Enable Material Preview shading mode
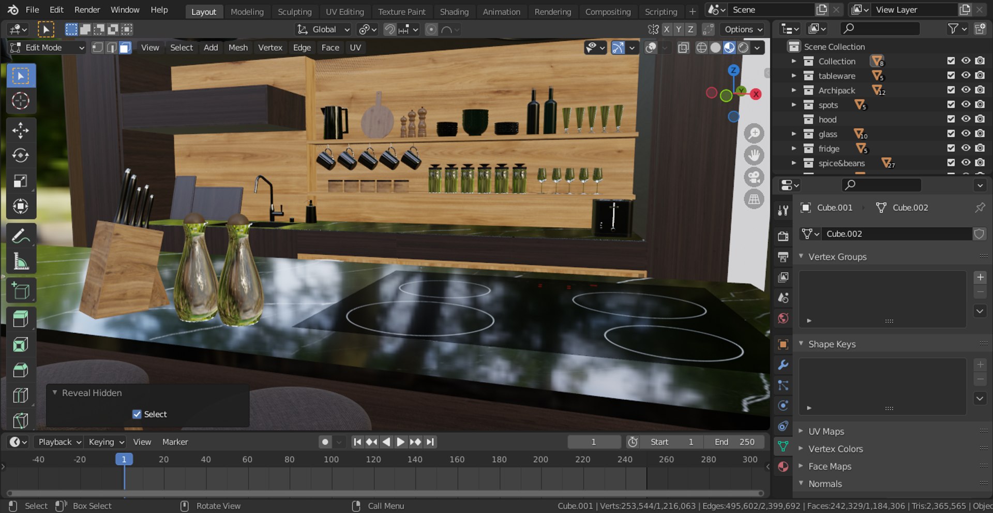The width and height of the screenshot is (993, 513). coord(729,48)
